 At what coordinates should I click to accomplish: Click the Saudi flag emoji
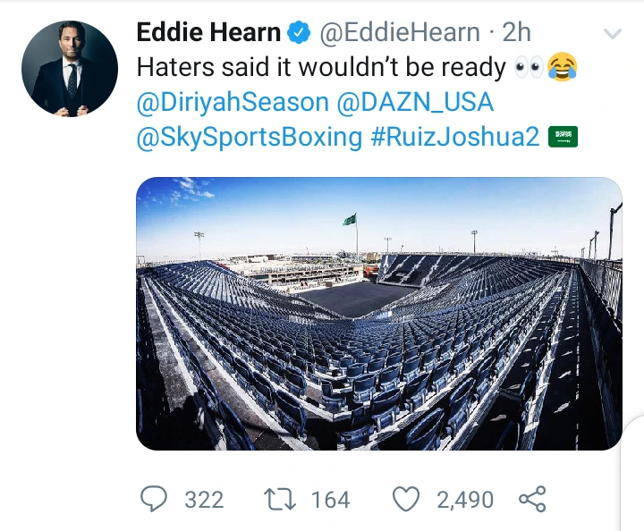(563, 137)
